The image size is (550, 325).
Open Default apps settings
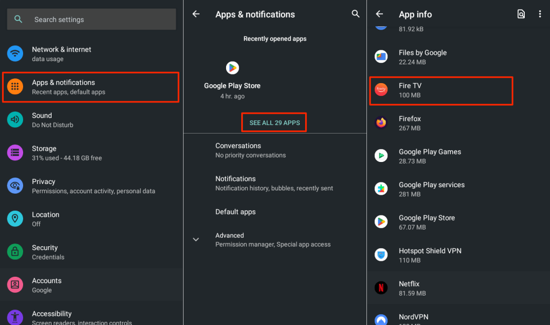pos(235,212)
